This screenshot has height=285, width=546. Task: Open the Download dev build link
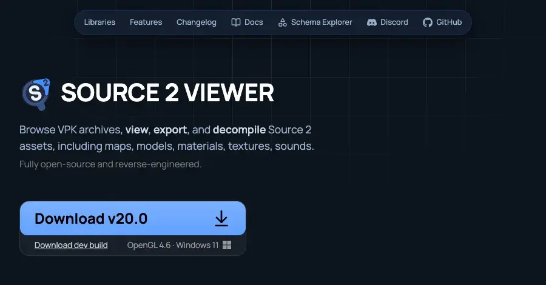(x=71, y=245)
